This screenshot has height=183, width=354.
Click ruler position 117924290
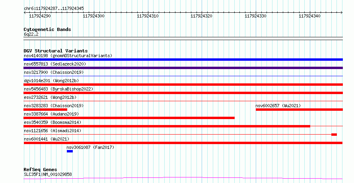tap(40, 16)
